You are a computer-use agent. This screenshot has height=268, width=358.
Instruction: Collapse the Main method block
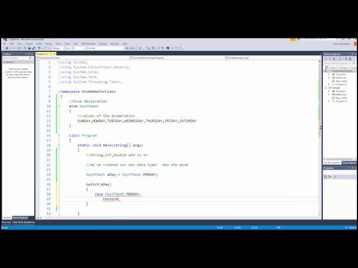(x=59, y=145)
